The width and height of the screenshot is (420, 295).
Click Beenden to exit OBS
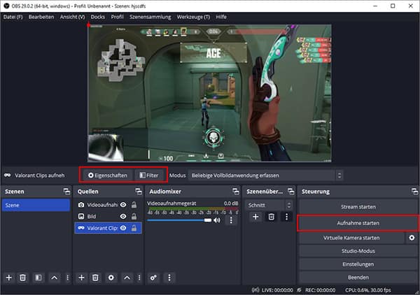pyautogui.click(x=358, y=278)
